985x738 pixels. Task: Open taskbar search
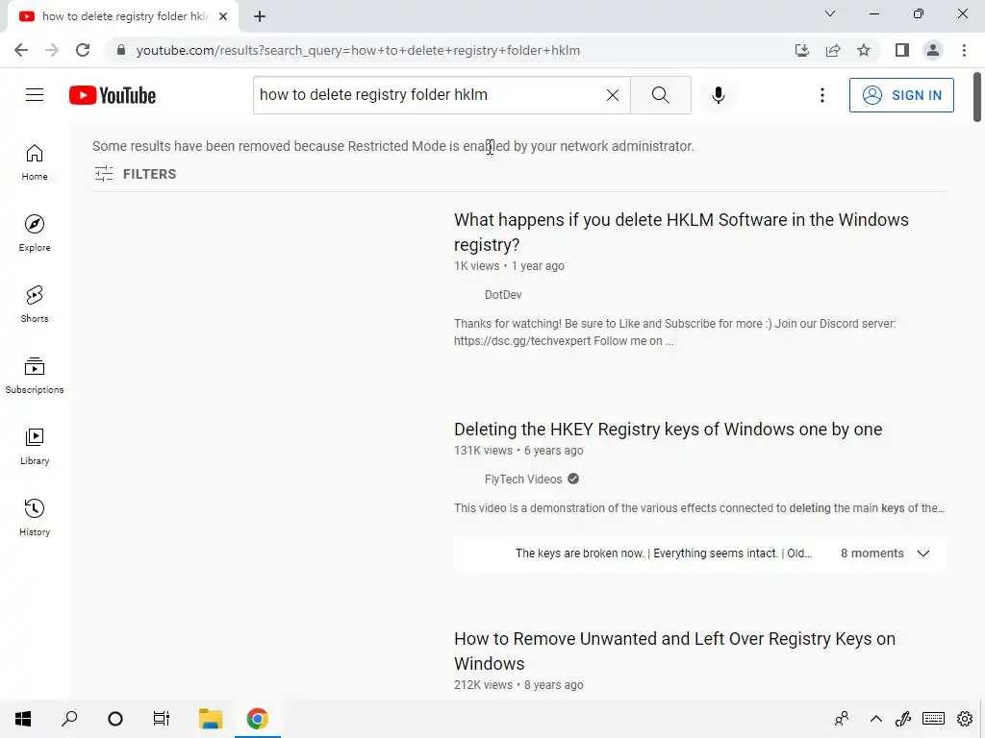tap(69, 719)
